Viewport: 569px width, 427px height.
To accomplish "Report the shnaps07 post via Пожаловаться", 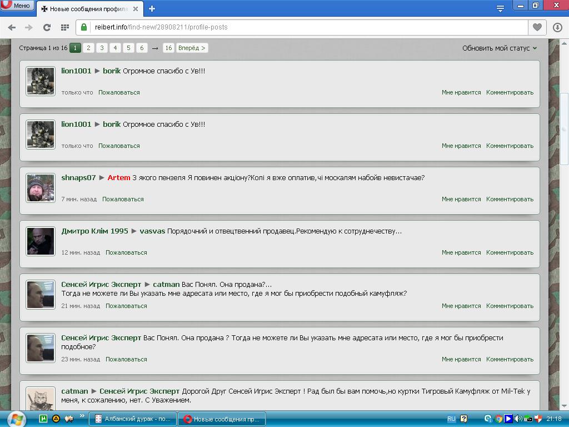I will tap(123, 199).
